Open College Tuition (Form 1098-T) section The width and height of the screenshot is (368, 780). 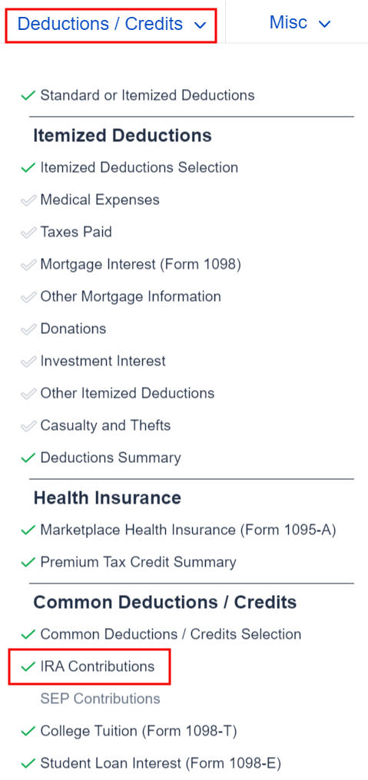[138, 731]
